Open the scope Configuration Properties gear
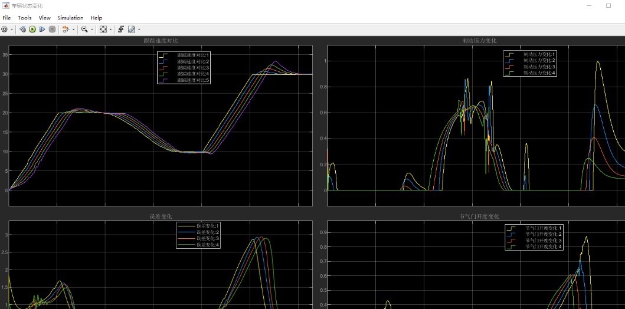625x309 pixels. [4, 29]
